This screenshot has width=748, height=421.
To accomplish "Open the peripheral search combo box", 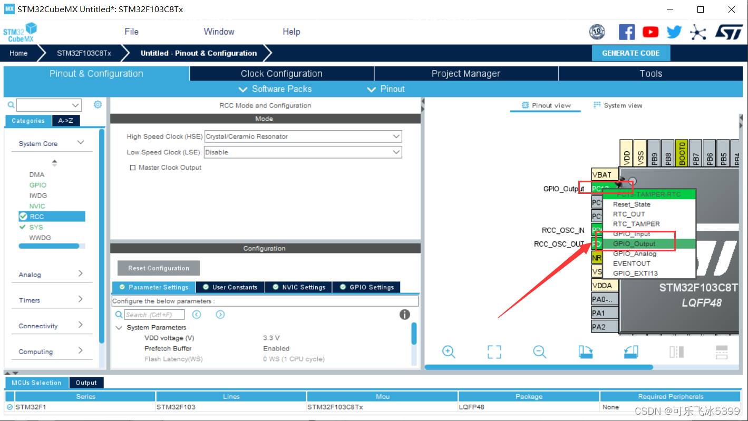I will (x=50, y=105).
